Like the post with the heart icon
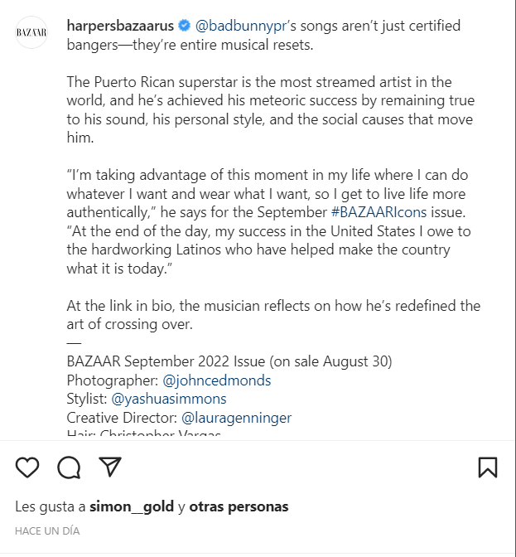This screenshot has width=516, height=557. click(27, 467)
